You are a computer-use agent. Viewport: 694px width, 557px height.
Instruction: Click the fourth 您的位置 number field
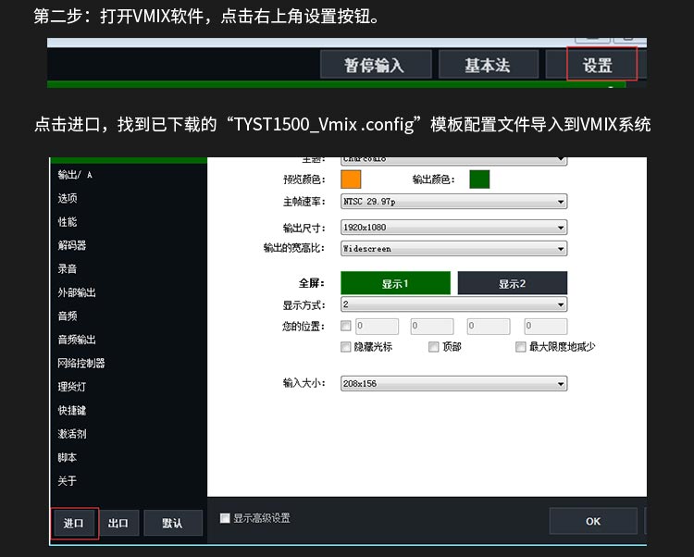[x=546, y=326]
